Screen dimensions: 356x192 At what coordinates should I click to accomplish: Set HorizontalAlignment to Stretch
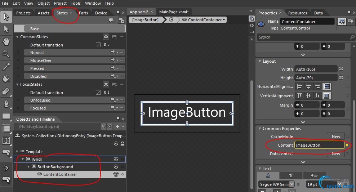click(x=327, y=86)
